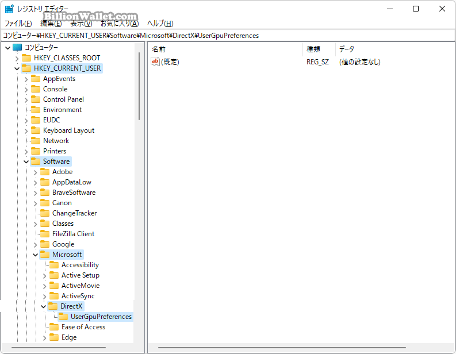Click the EUDC folder icon

pos(36,120)
